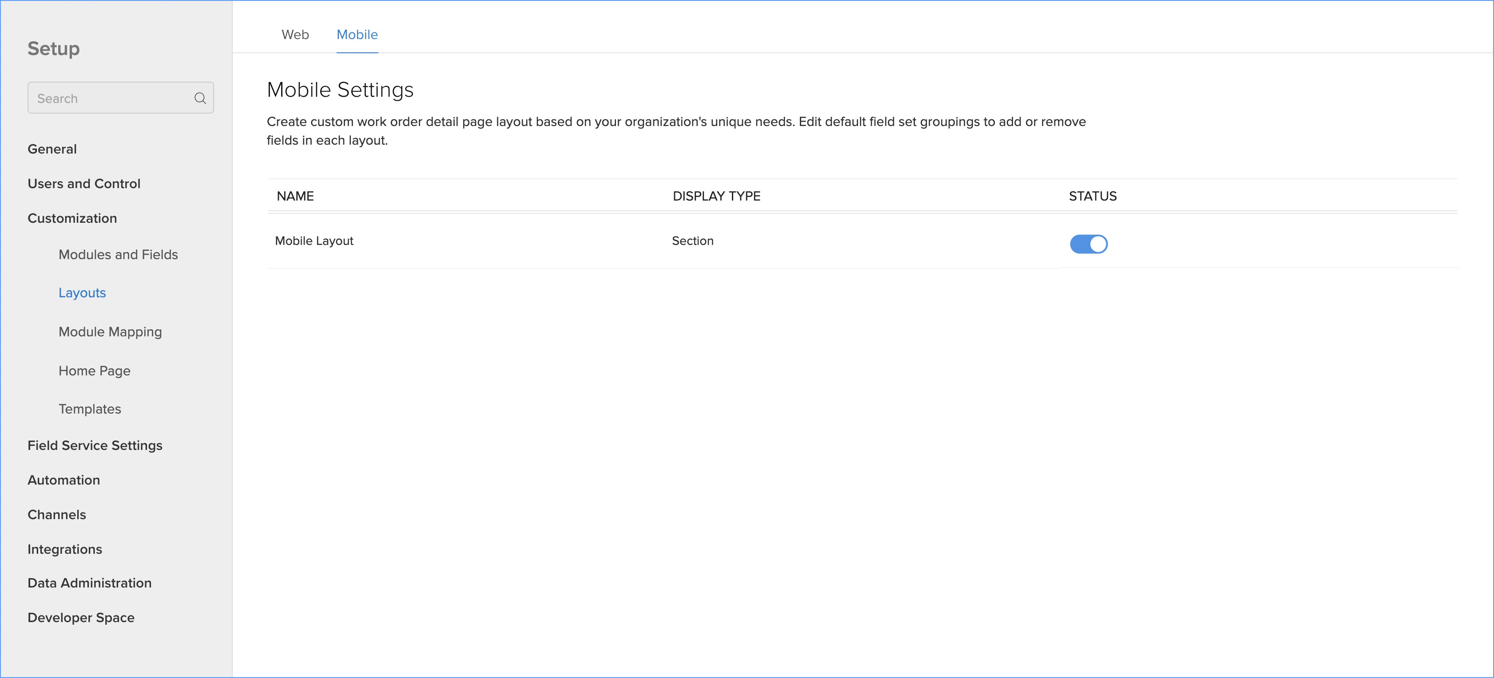
Task: Click the search magnifier icon
Action: (200, 98)
